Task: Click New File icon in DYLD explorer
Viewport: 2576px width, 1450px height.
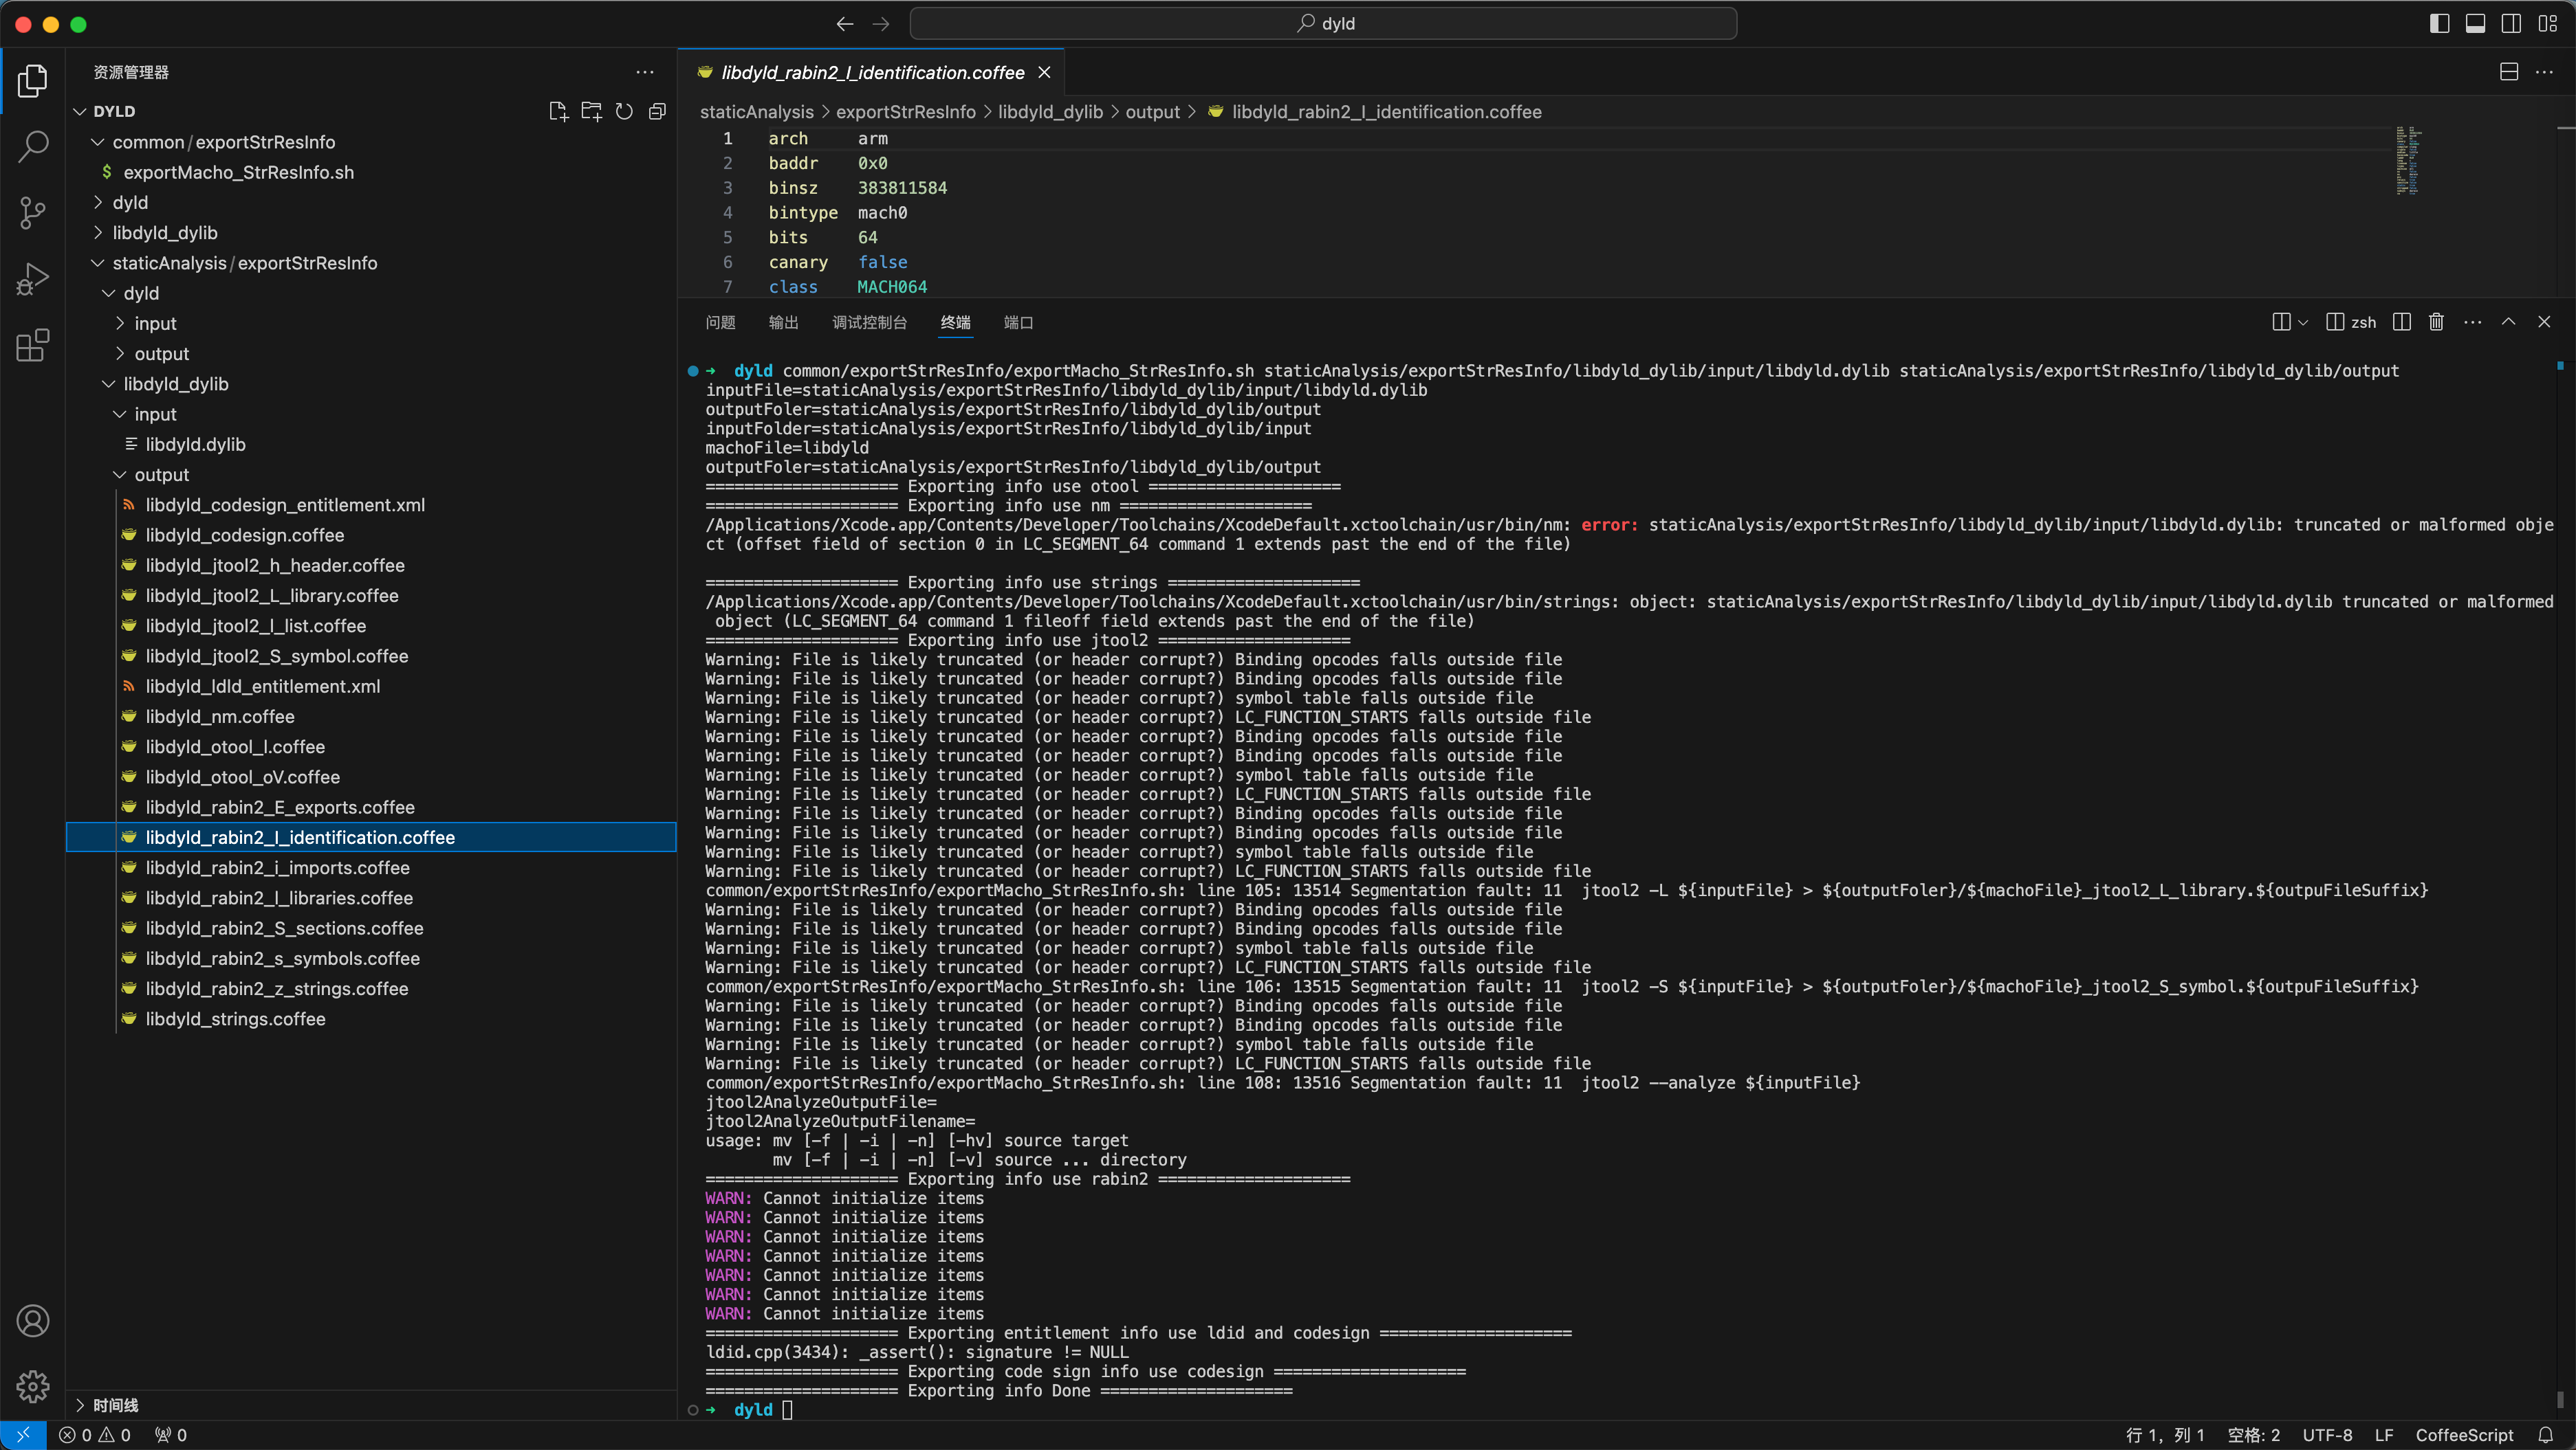Action: (x=558, y=111)
